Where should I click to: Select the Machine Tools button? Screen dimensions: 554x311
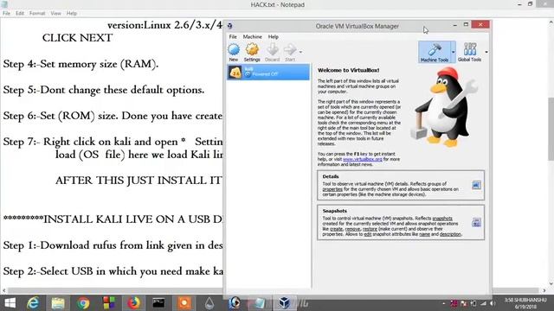pos(435,52)
